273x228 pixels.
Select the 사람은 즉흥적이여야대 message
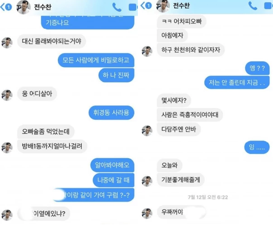[x=190, y=115]
